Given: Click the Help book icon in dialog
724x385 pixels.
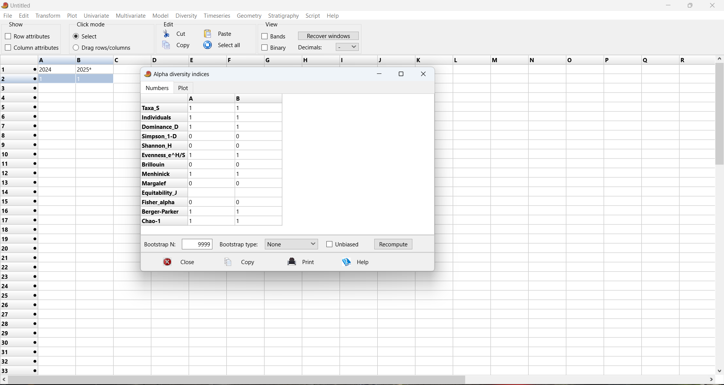Looking at the screenshot, I should [347, 262].
